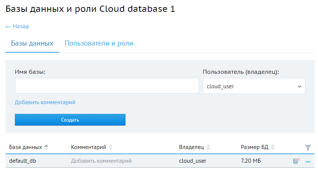Screen dimensions: 318x172
Task: Click the sort arrows next to Комментарий
Action: pyautogui.click(x=110, y=147)
